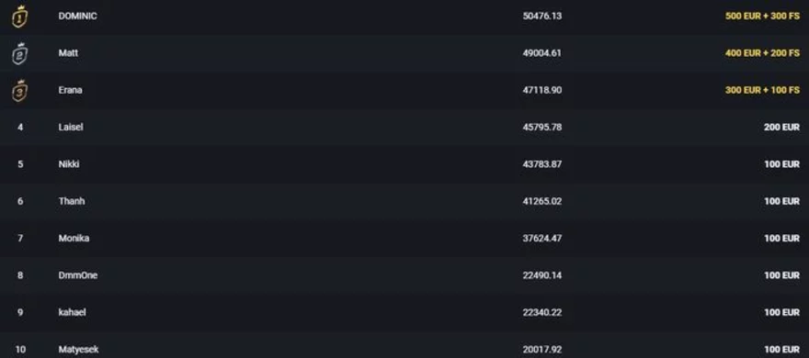Image resolution: width=809 pixels, height=358 pixels.
Task: Click the silver second-place badge icon
Action: [x=19, y=53]
